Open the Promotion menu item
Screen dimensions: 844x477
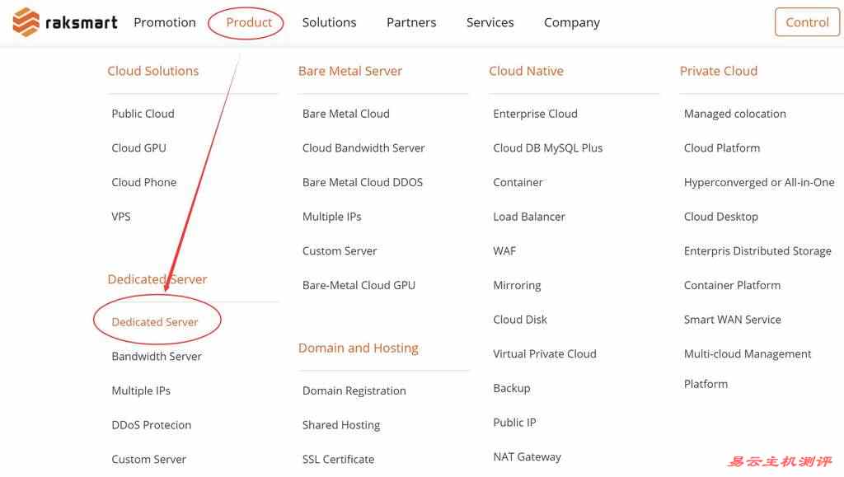coord(165,22)
